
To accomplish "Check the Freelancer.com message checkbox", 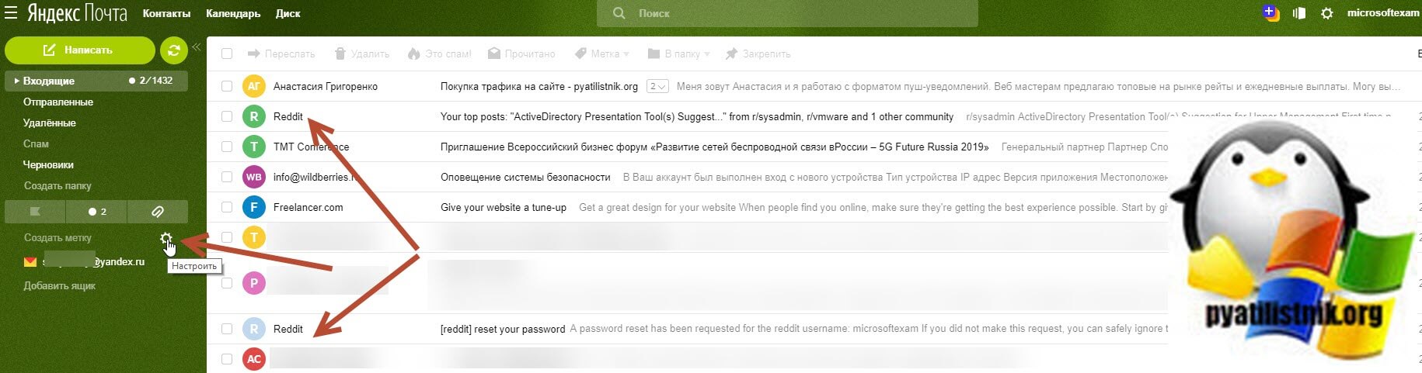I will click(x=227, y=207).
